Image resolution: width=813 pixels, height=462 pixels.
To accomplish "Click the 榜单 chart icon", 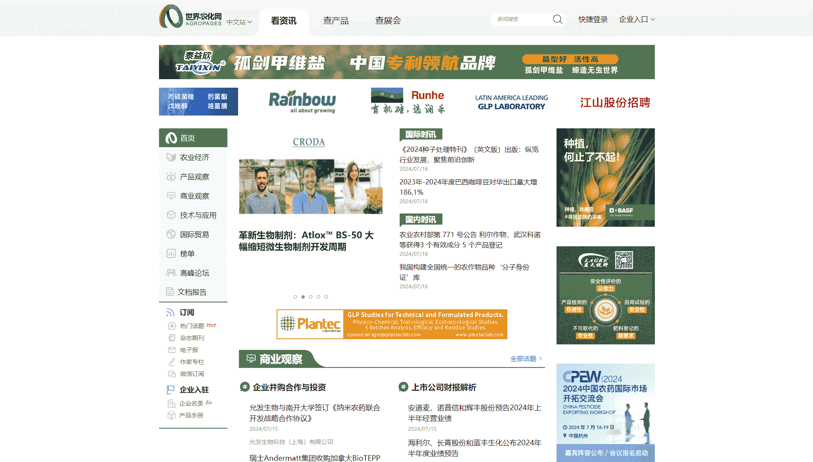I will (171, 253).
